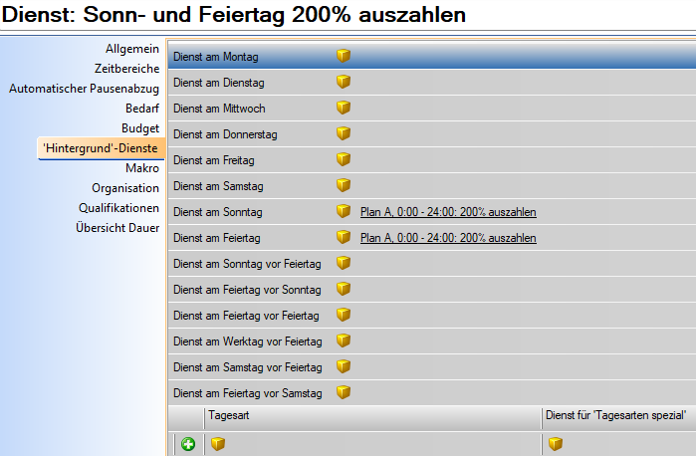Click the cube icon for Dienst am Sonntag

point(344,211)
